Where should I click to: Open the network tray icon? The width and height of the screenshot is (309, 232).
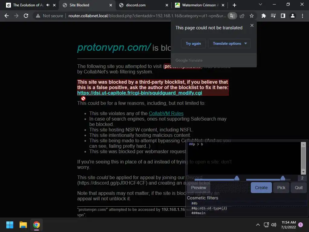pos(266,225)
